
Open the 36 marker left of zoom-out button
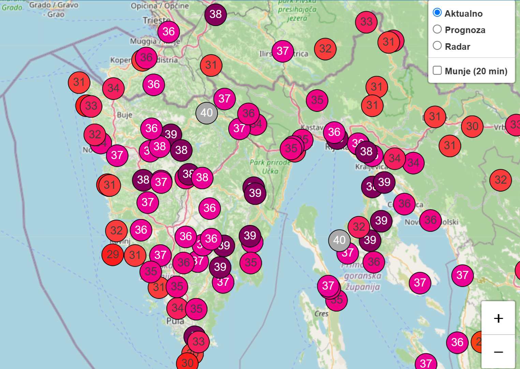tap(457, 342)
